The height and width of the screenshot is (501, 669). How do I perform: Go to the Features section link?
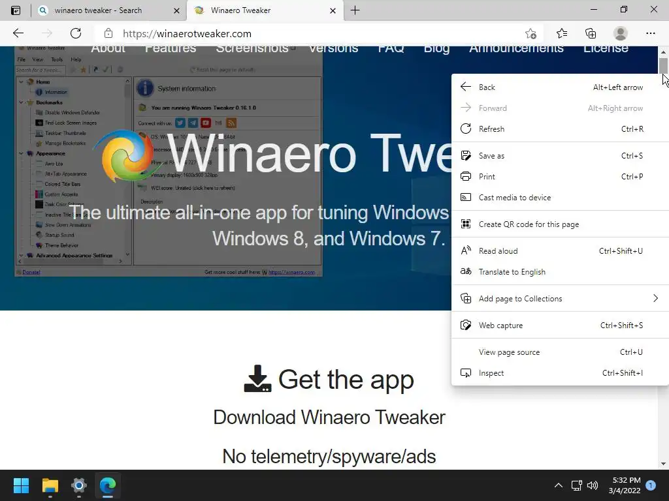tap(171, 48)
